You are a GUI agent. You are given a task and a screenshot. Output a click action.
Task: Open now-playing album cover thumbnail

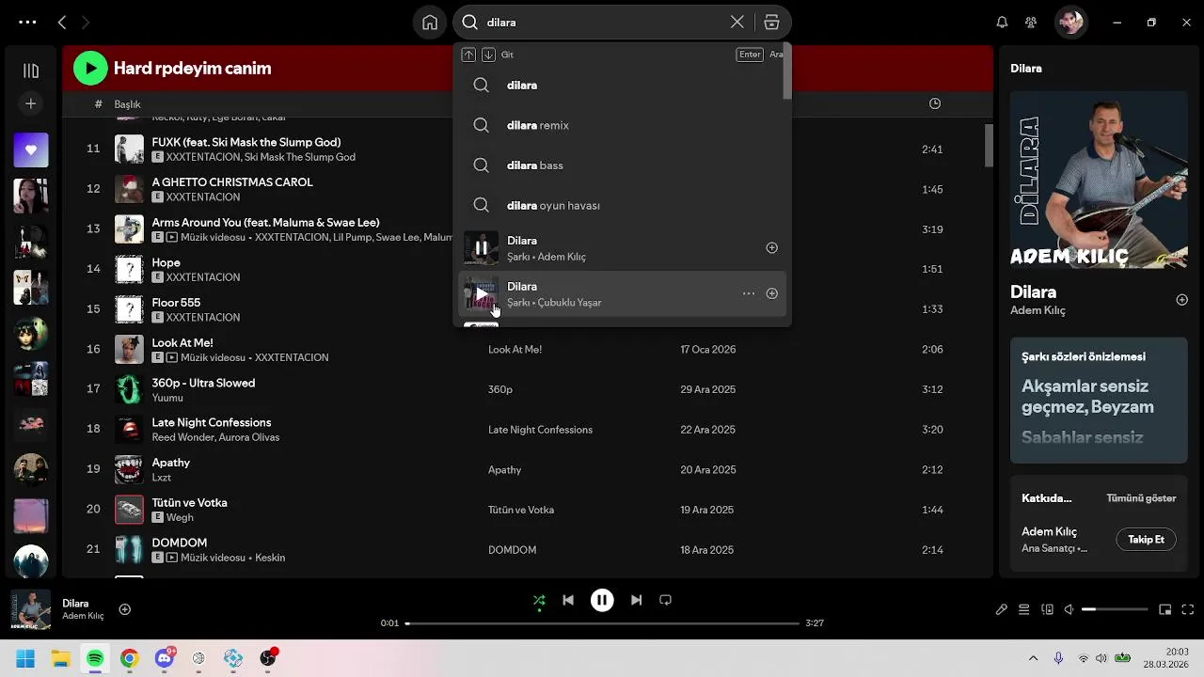[x=31, y=609]
